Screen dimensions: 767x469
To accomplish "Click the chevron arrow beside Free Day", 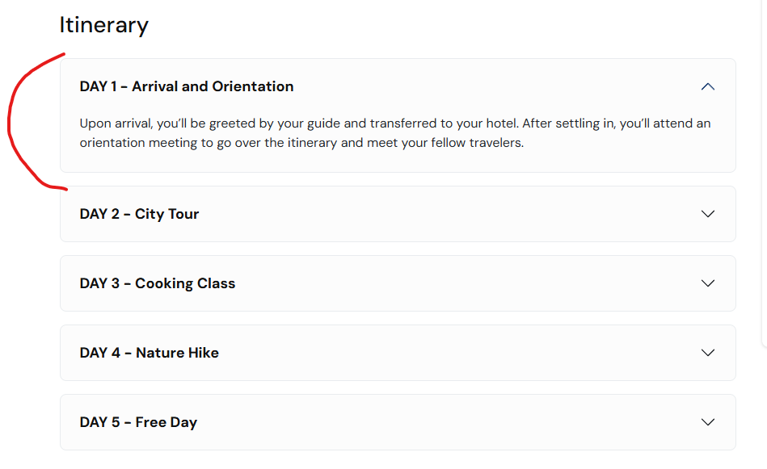I will tap(708, 422).
